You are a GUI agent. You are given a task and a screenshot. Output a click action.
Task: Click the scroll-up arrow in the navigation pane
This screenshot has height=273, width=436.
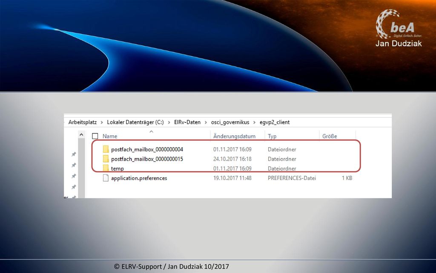point(81,135)
